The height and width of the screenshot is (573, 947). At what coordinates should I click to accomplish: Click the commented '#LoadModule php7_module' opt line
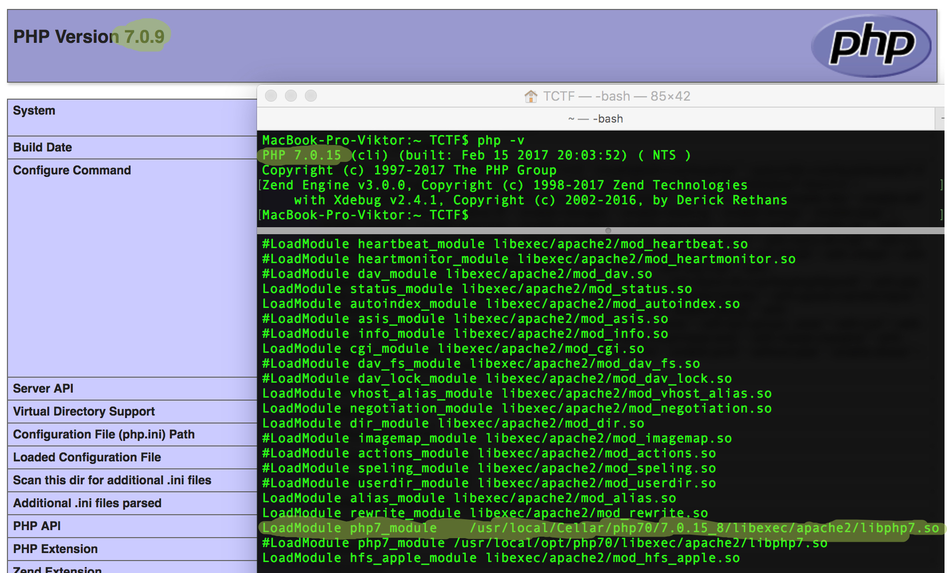point(544,543)
